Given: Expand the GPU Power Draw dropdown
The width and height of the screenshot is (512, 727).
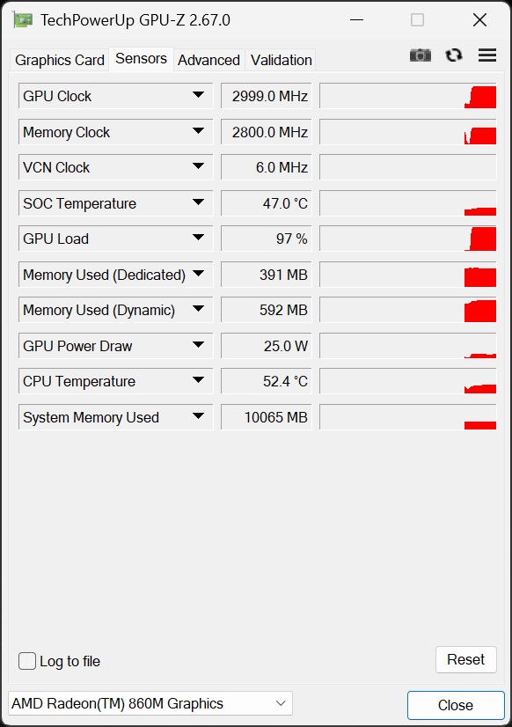Looking at the screenshot, I should pyautogui.click(x=198, y=345).
